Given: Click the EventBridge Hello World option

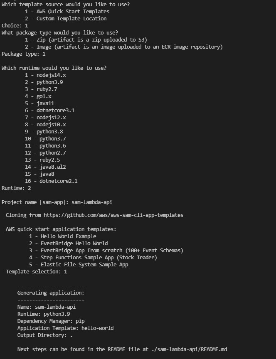Looking at the screenshot, I should pos(68,243).
